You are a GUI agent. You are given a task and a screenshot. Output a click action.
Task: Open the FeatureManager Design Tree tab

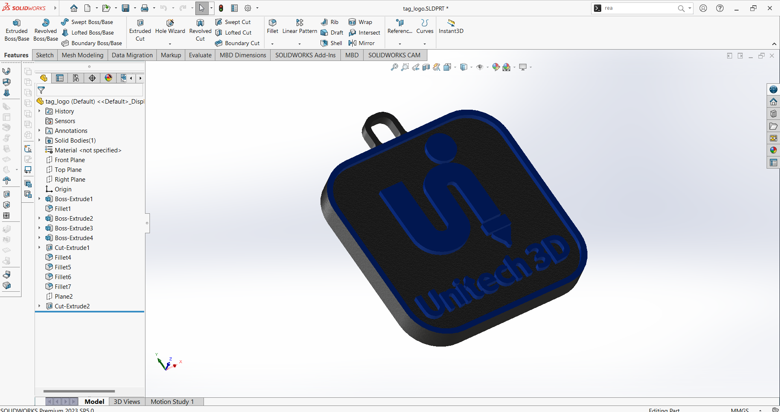pyautogui.click(x=43, y=78)
